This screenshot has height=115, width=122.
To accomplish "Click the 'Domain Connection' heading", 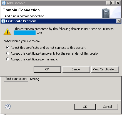I will (x=21, y=10).
